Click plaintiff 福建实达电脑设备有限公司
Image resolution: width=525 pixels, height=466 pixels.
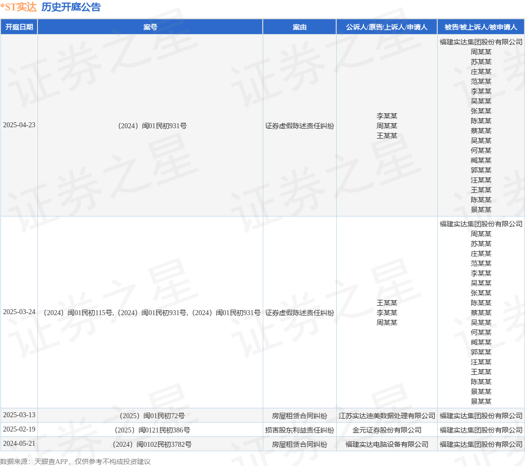(386, 445)
